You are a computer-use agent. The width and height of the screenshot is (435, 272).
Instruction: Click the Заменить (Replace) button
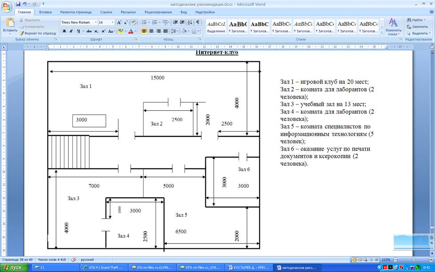417,27
